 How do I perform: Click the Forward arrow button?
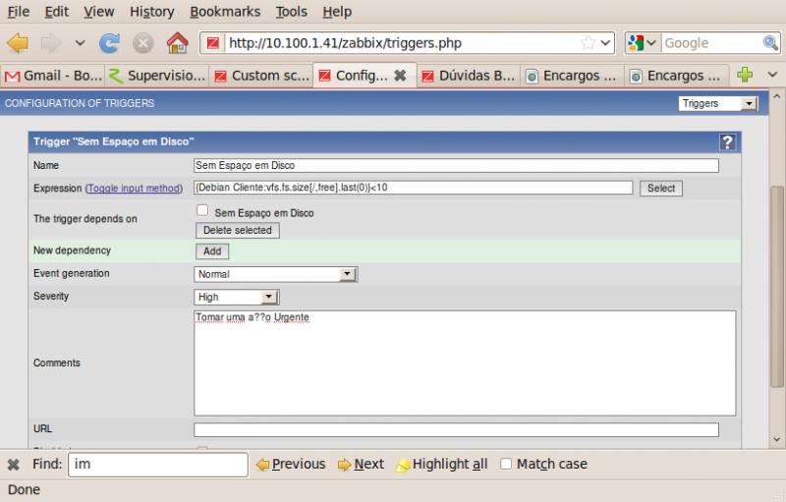pyautogui.click(x=50, y=43)
